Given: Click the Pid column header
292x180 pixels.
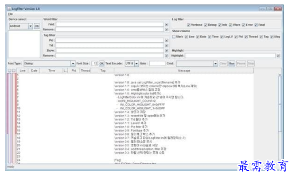Looking at the screenshot, I should pos(74,71).
